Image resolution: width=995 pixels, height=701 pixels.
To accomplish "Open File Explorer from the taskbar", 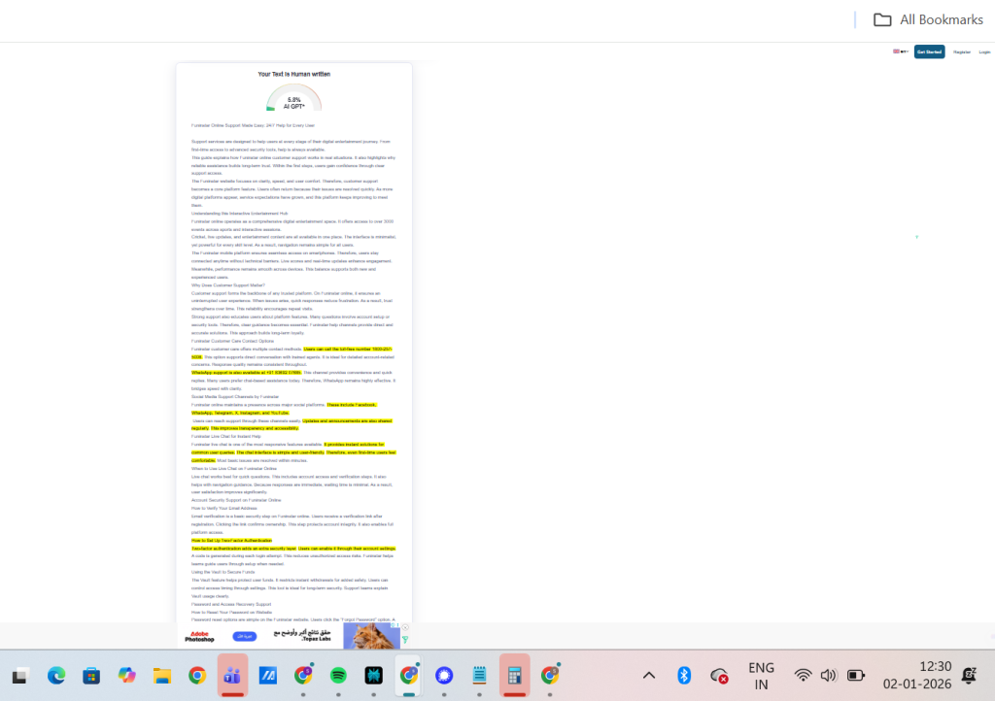I will (x=161, y=675).
